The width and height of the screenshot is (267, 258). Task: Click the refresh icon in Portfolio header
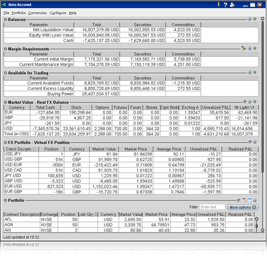(x=238, y=200)
